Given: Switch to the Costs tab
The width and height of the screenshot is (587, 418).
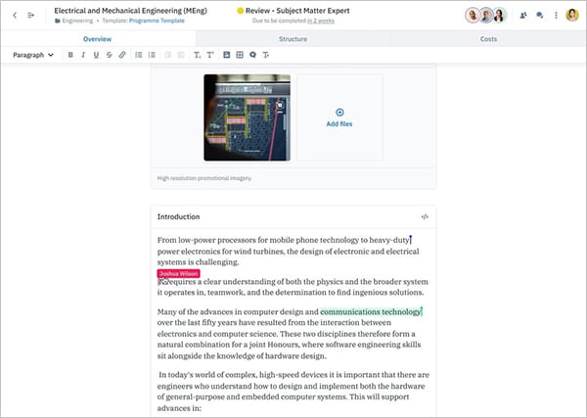Looking at the screenshot, I should click(488, 39).
